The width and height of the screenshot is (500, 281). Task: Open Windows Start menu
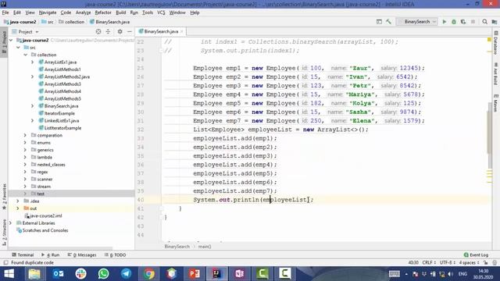9,274
